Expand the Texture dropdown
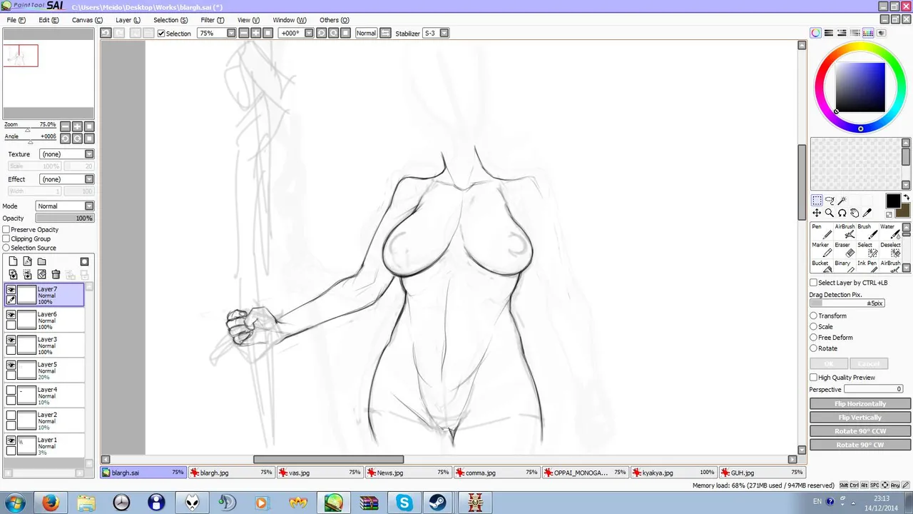Image resolution: width=913 pixels, height=514 pixels. 89,154
